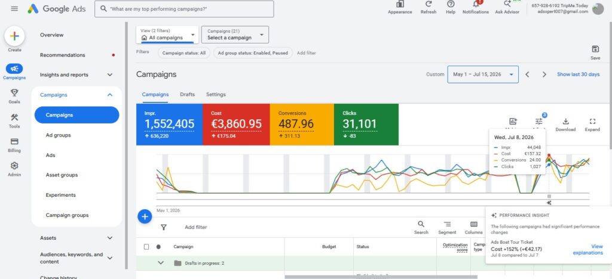Viewport: 612px width, 279px height.
Task: Open the May 1 – Jul 15 date dropdown
Action: point(483,75)
